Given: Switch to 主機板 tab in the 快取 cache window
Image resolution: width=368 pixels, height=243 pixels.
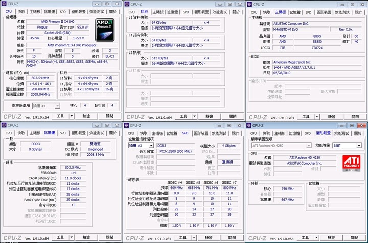Looking at the screenshot, I should 158,12.
